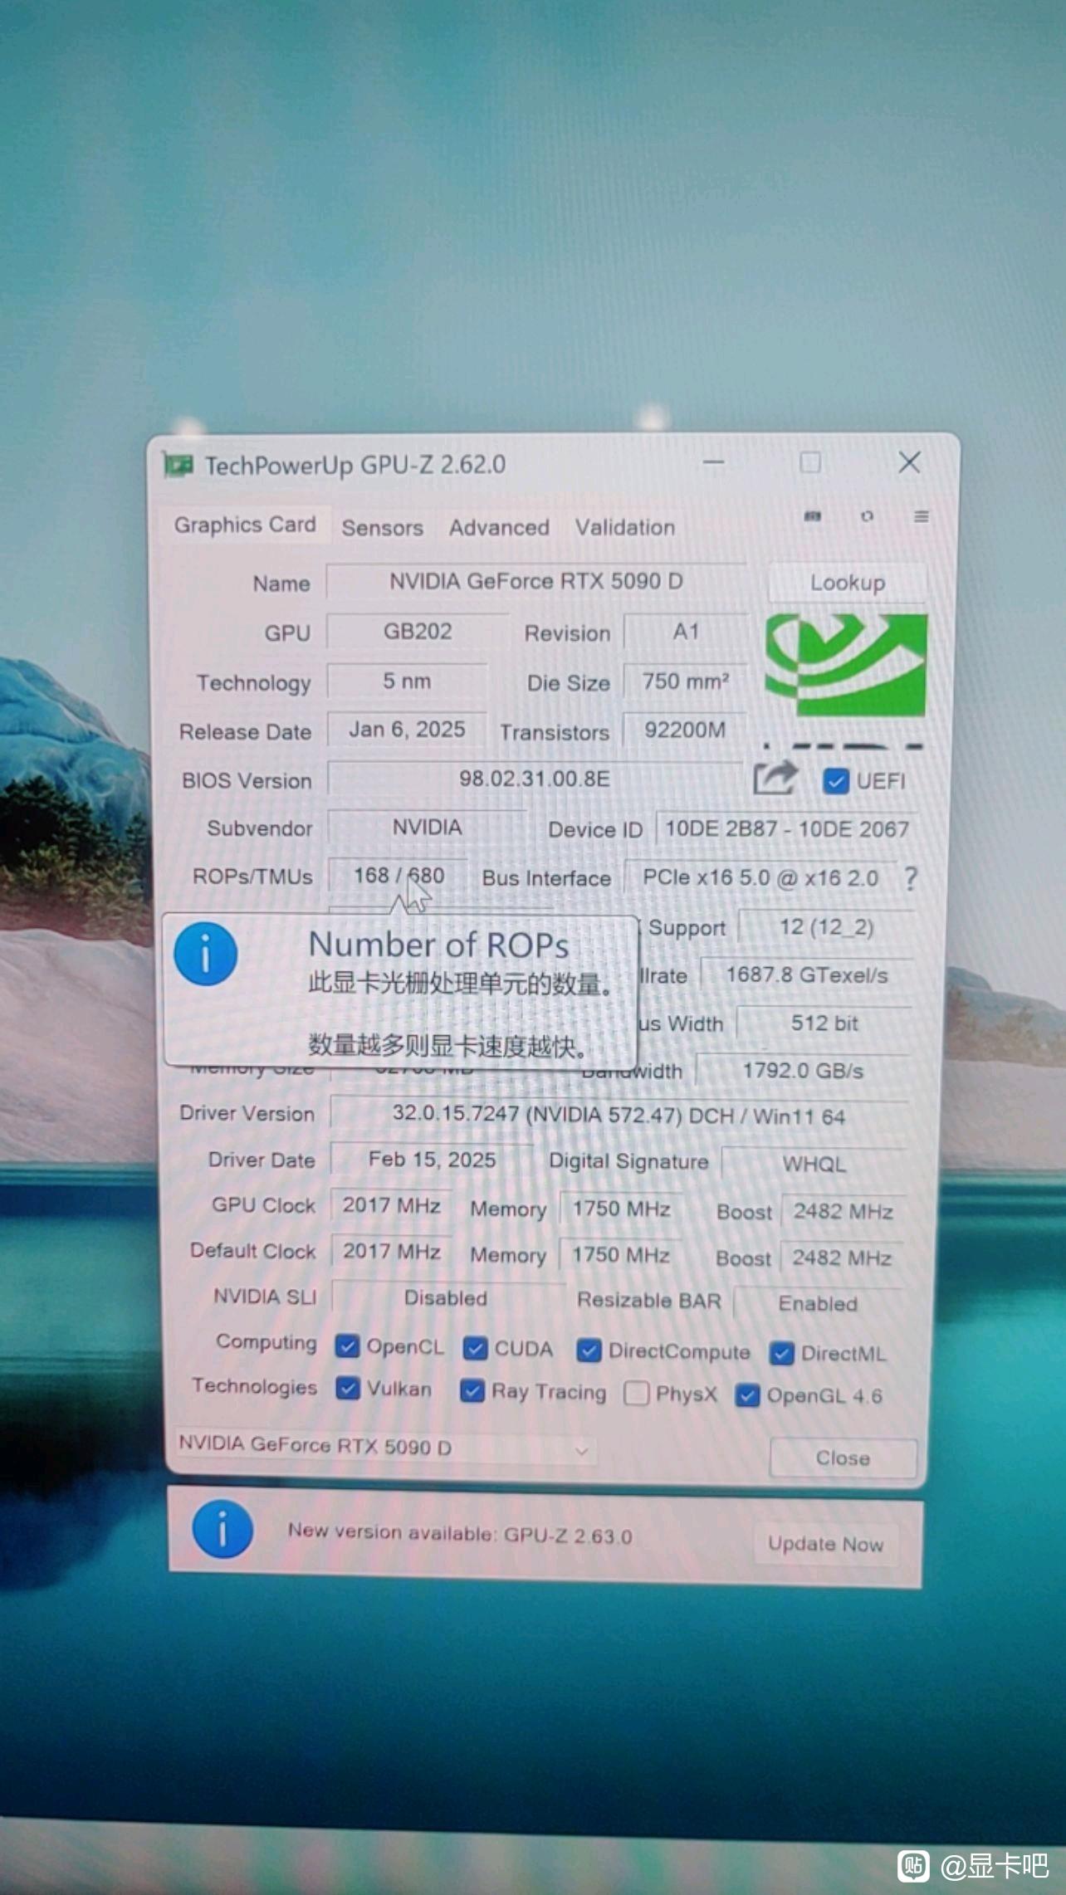
Task: Click the Driver Date field showing Feb 15, 2025
Action: [432, 1160]
